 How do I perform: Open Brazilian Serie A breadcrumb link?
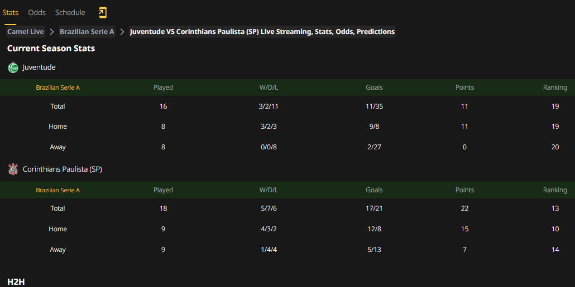click(87, 32)
